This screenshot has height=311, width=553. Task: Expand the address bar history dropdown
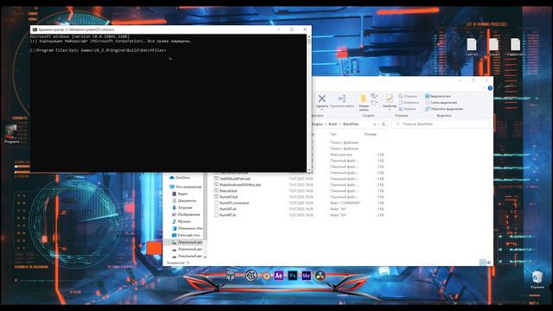(374, 124)
